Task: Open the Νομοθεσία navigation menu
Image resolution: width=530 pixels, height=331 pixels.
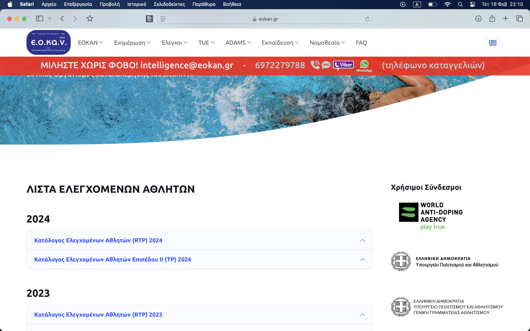Action: point(327,43)
